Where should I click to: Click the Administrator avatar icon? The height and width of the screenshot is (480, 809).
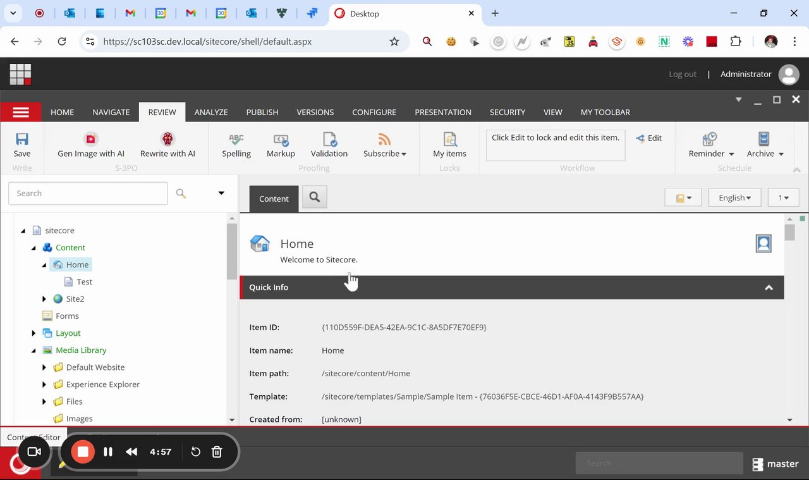789,74
